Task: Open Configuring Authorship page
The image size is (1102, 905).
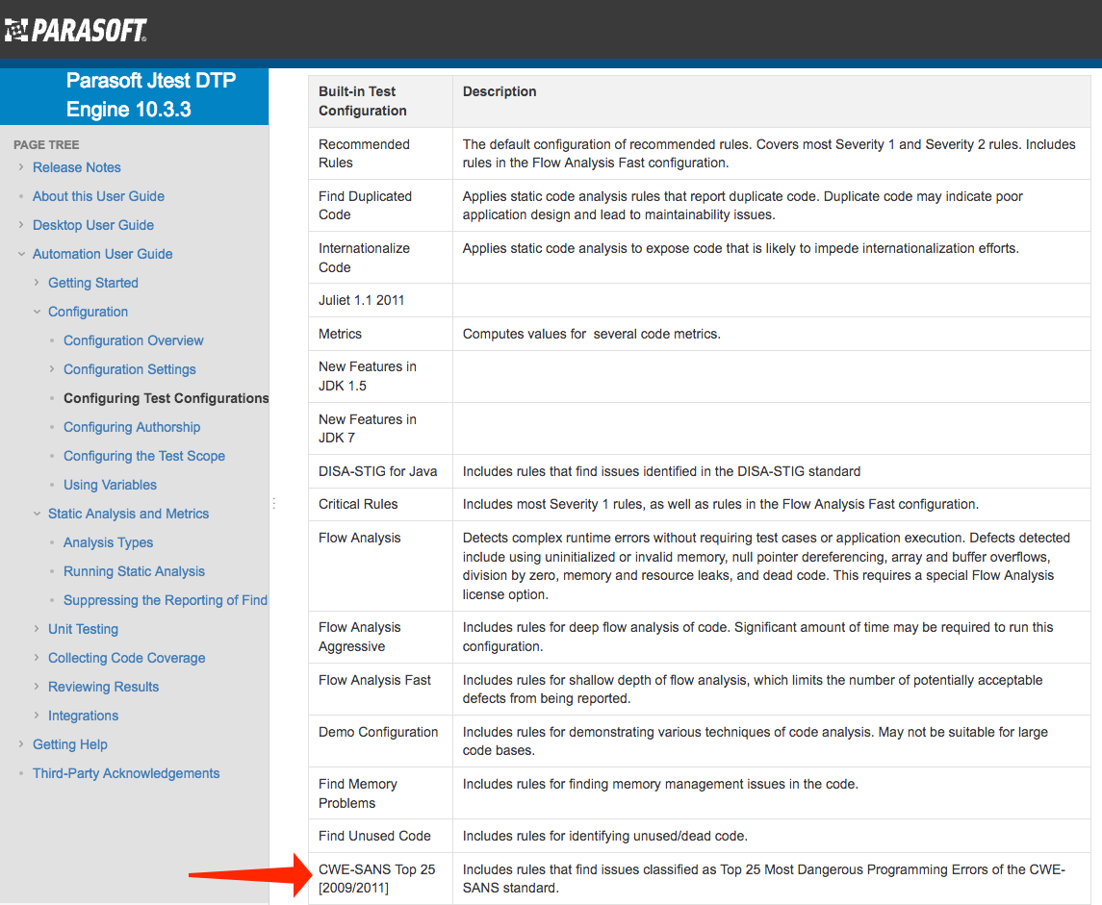Action: pyautogui.click(x=132, y=427)
